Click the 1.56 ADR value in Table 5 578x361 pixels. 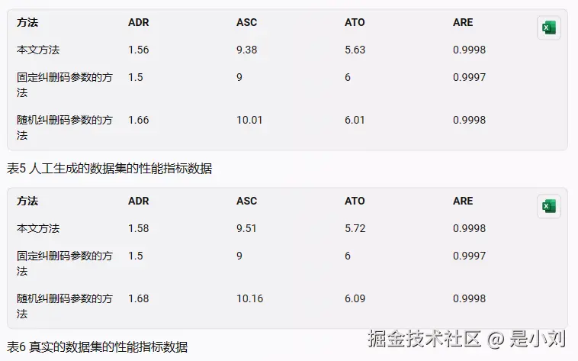click(139, 50)
